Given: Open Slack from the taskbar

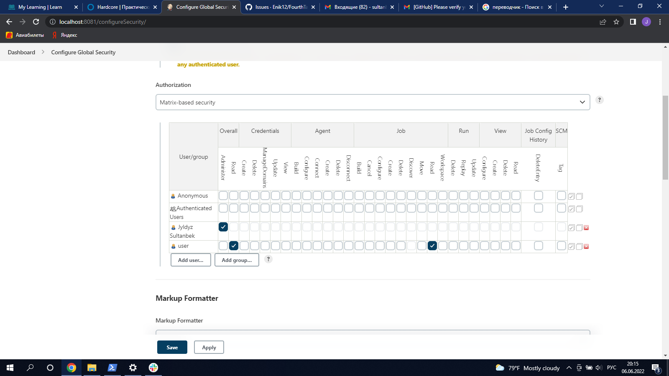Looking at the screenshot, I should (x=153, y=368).
